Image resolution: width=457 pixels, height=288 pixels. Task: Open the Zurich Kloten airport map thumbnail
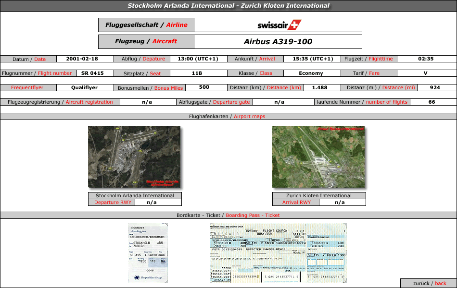318,157
